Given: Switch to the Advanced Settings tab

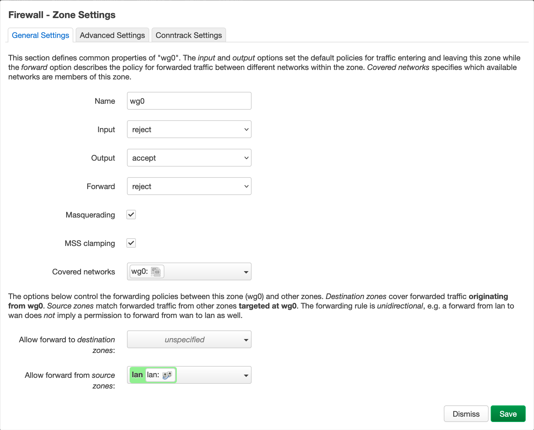Looking at the screenshot, I should (x=112, y=35).
